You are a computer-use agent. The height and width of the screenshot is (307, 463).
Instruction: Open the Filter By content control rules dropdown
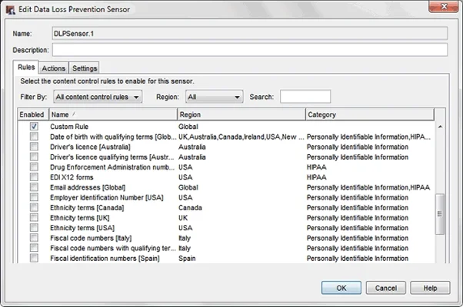(x=98, y=97)
